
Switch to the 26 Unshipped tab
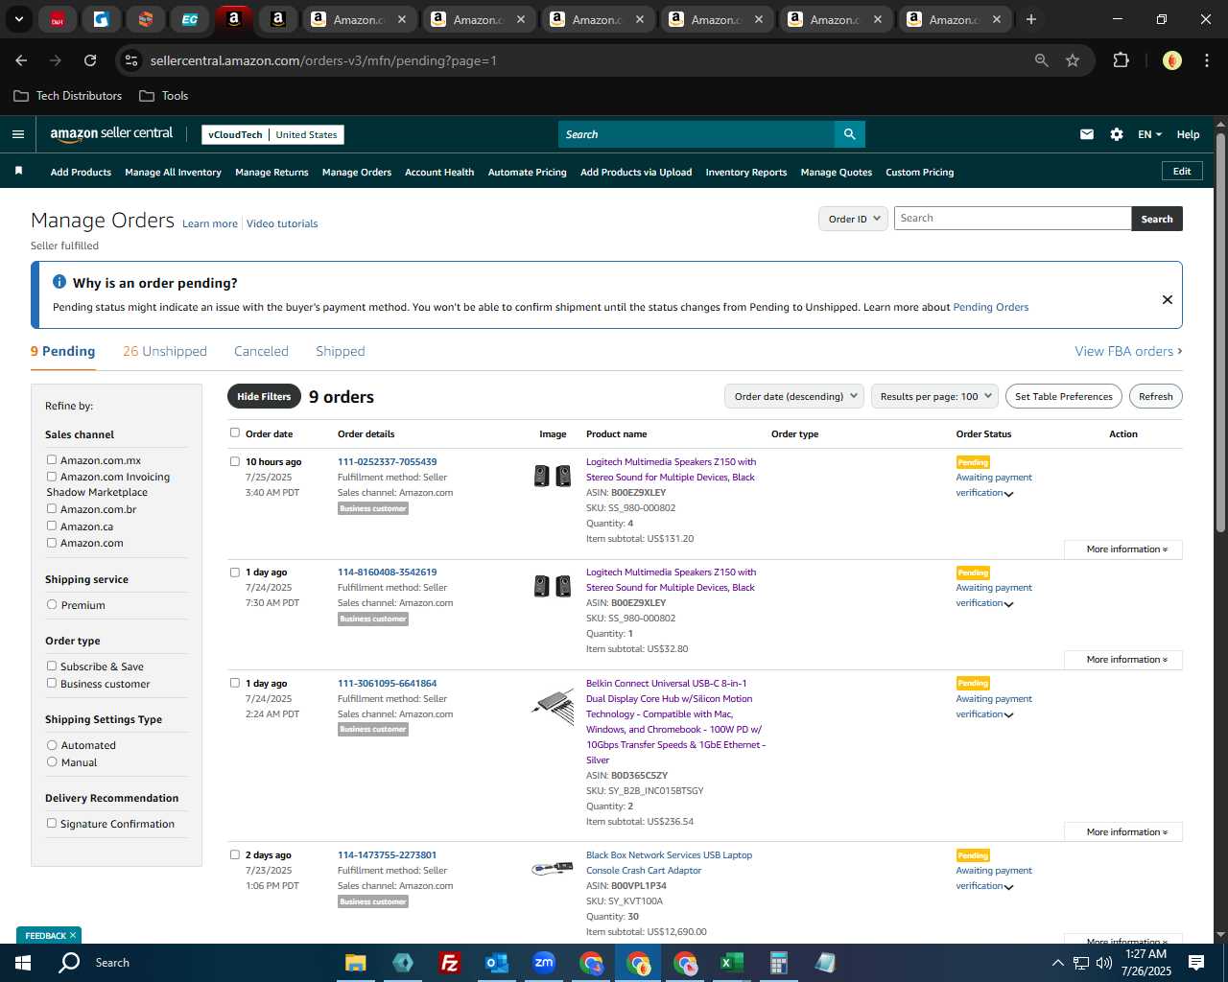[x=165, y=351]
